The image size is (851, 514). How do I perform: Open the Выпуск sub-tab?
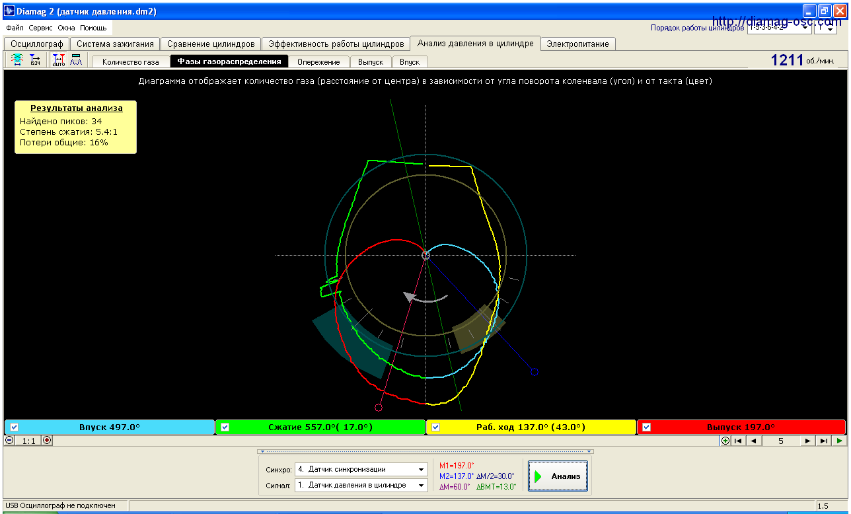pos(371,61)
